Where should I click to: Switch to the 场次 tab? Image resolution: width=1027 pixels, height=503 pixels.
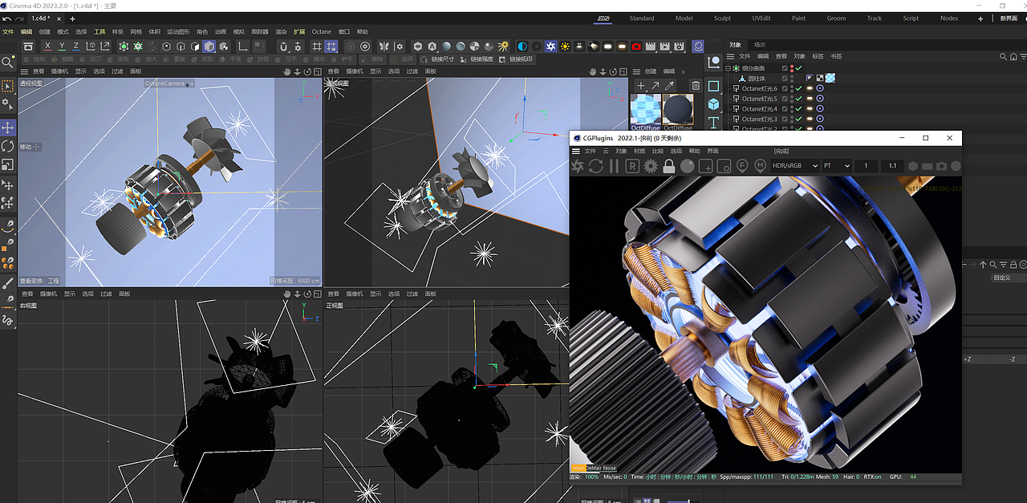click(759, 45)
